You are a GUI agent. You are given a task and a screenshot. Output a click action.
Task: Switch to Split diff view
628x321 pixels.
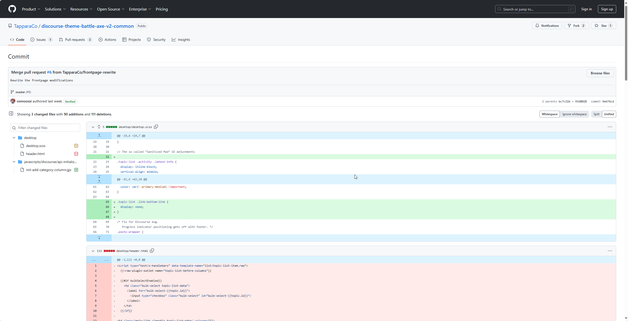pyautogui.click(x=596, y=114)
